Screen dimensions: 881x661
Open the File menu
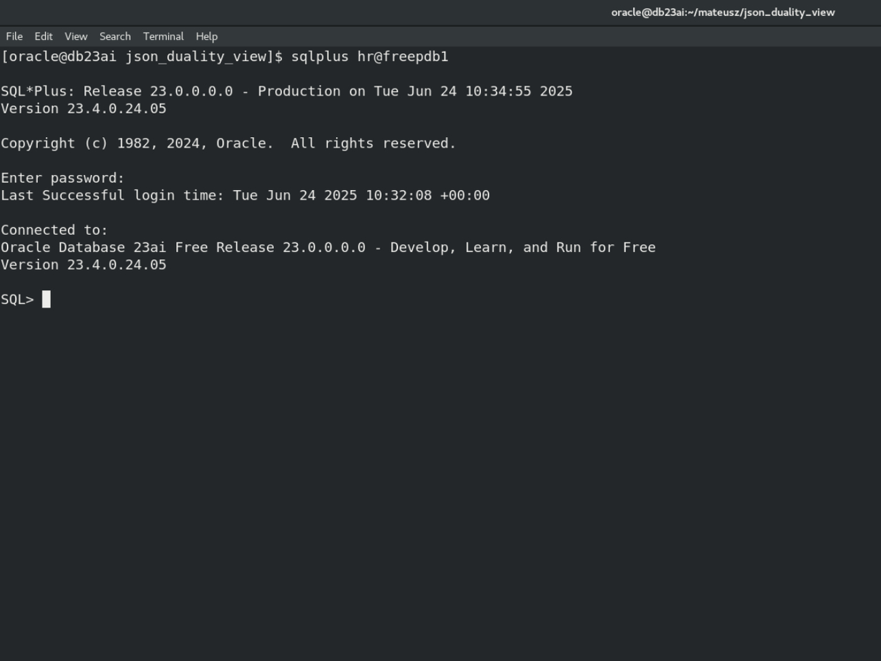coord(14,36)
